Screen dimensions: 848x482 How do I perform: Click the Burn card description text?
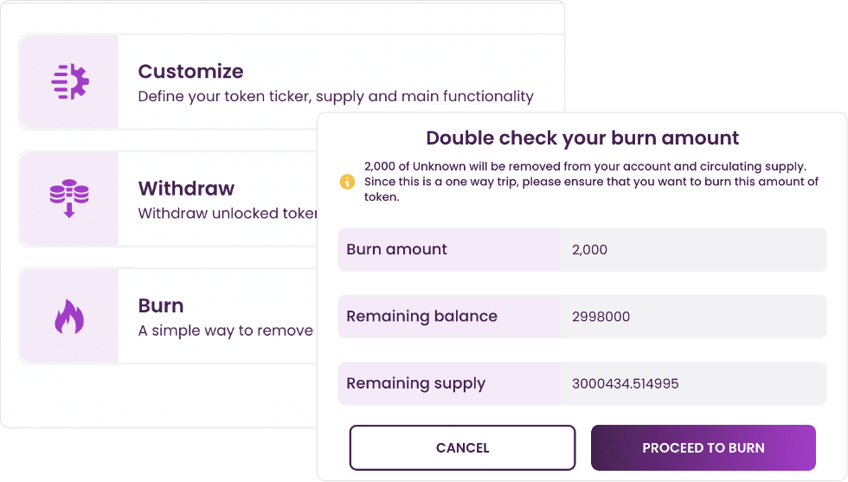pyautogui.click(x=226, y=331)
